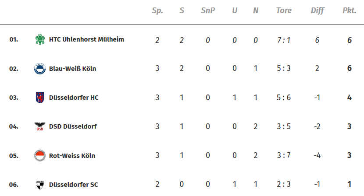Click the Blau-Weiß Köln club logo
The width and height of the screenshot is (364, 196).
40,69
